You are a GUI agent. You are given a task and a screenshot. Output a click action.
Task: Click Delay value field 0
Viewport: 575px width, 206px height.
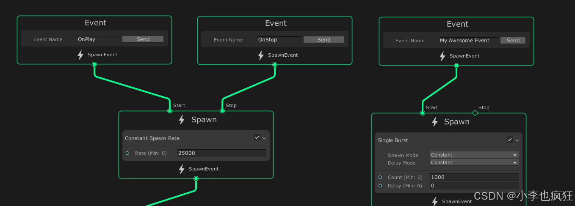coord(474,186)
